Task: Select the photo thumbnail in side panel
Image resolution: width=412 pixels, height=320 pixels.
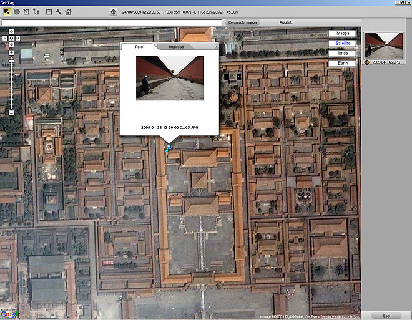Action: click(x=384, y=46)
